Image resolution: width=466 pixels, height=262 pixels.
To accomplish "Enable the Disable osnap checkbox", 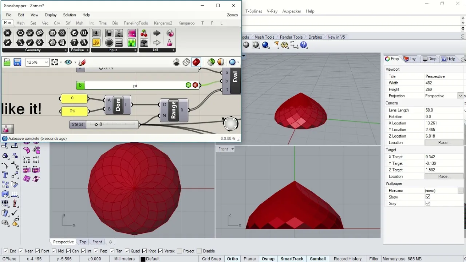I will coord(199,251).
